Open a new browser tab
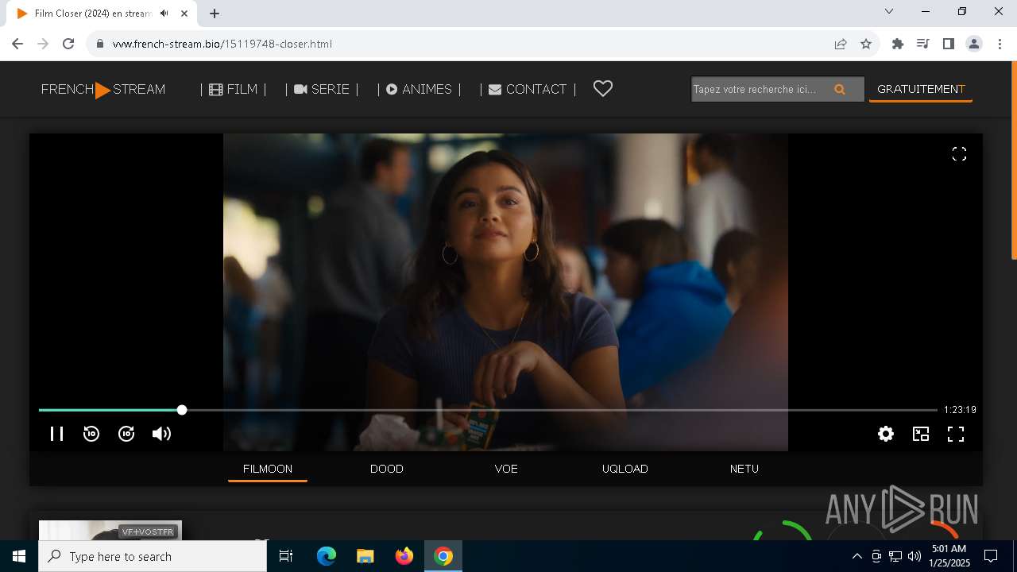The height and width of the screenshot is (572, 1017). (x=215, y=14)
